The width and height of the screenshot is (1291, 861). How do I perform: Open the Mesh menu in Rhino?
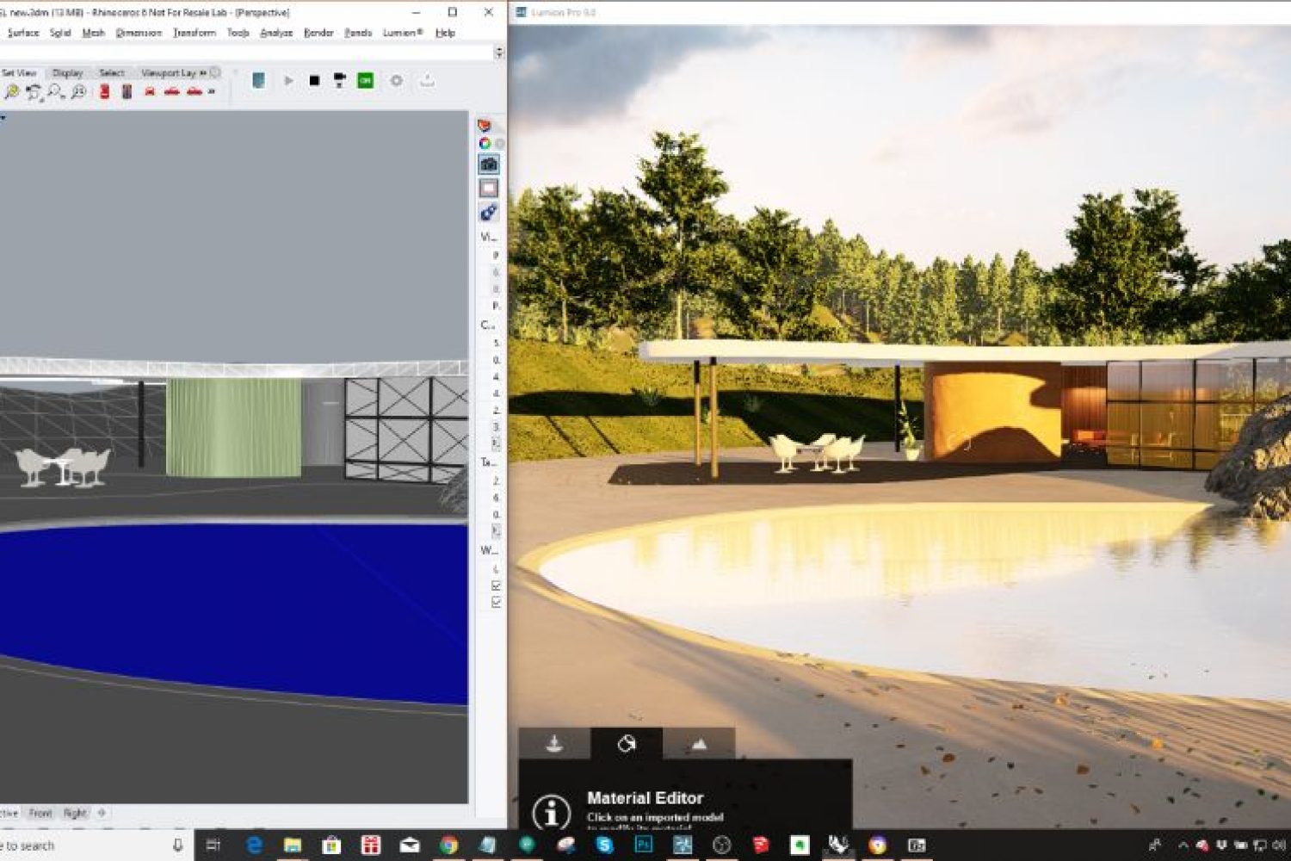(x=93, y=33)
